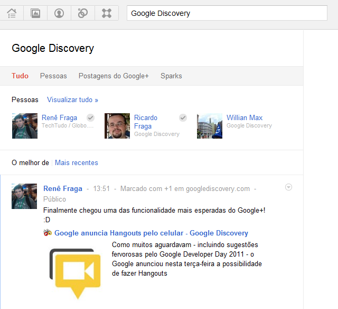Image resolution: width=338 pixels, height=309 pixels.
Task: Switch to the Pessoas tab
Action: (x=53, y=76)
